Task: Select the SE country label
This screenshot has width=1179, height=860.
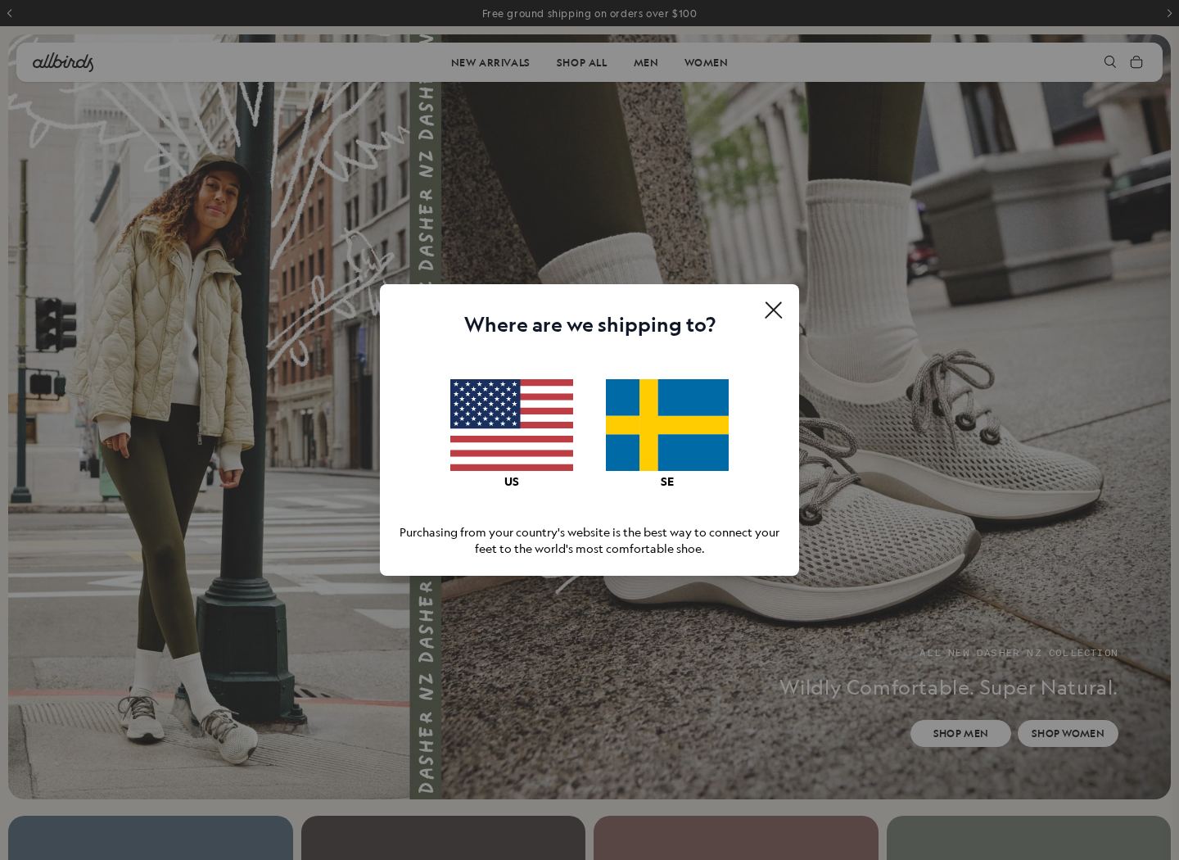Action: point(667,482)
